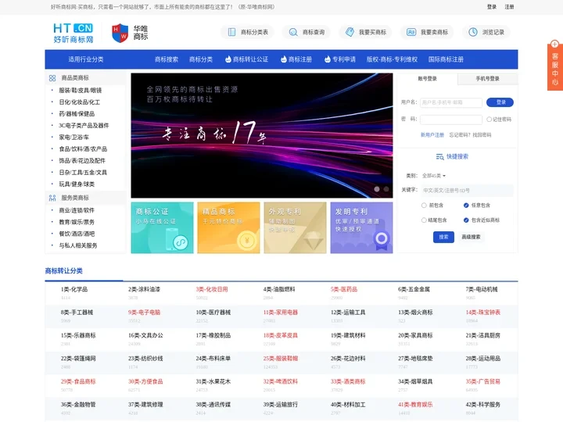Click the blue 搜索 button

click(x=443, y=237)
